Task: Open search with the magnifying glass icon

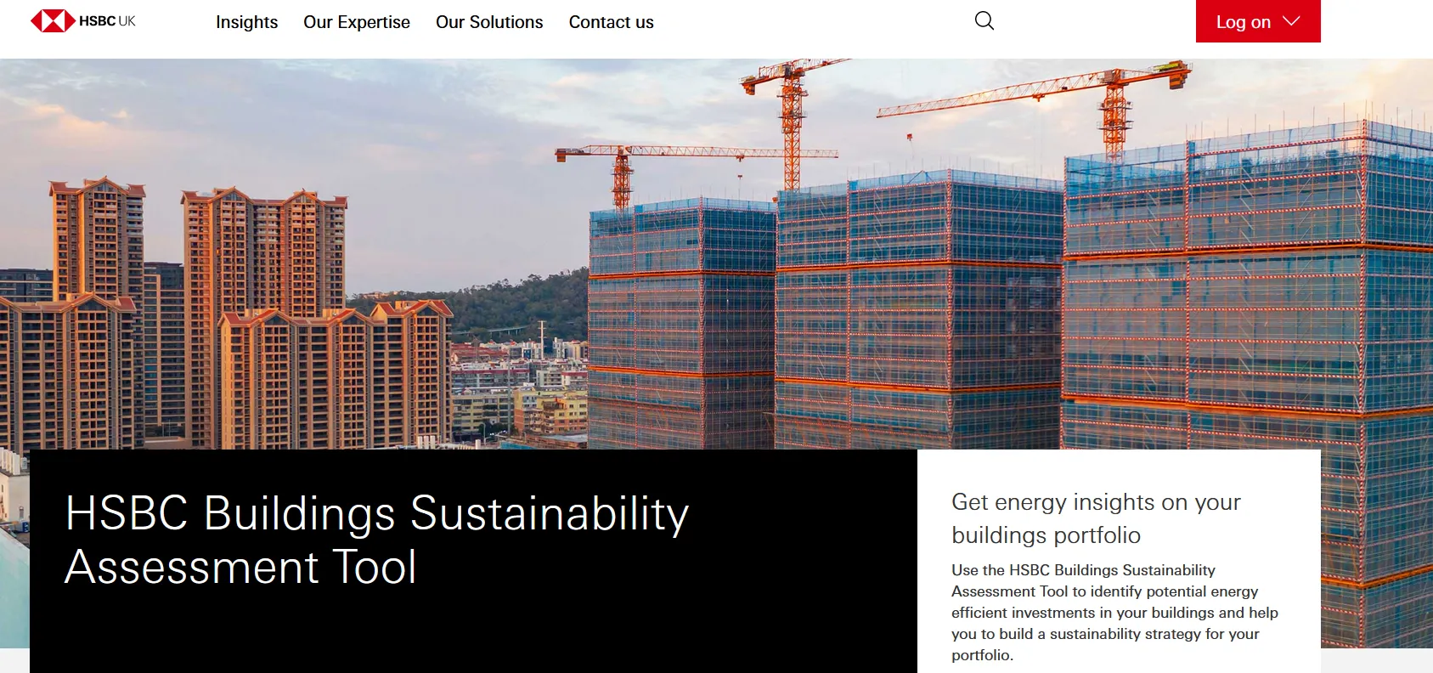Action: coord(984,21)
